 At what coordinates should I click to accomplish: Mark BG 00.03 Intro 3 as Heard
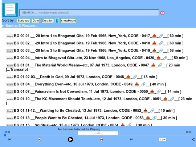[x=10, y=51]
